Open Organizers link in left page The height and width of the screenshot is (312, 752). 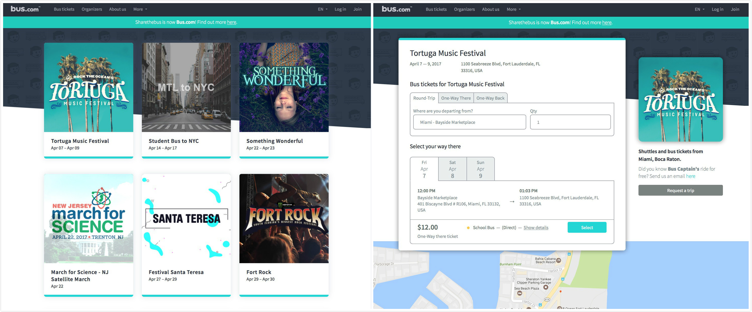click(x=92, y=9)
